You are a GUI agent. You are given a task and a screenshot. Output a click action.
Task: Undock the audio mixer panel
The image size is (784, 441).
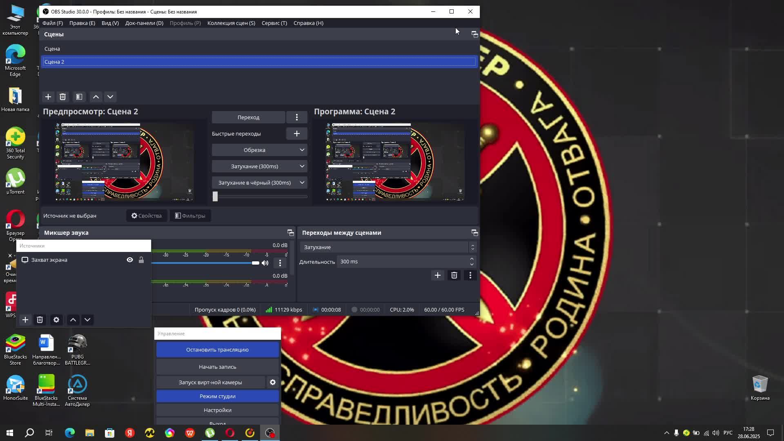coord(290,233)
